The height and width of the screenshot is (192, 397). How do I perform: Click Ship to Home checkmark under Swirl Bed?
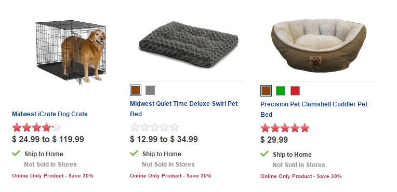point(134,153)
